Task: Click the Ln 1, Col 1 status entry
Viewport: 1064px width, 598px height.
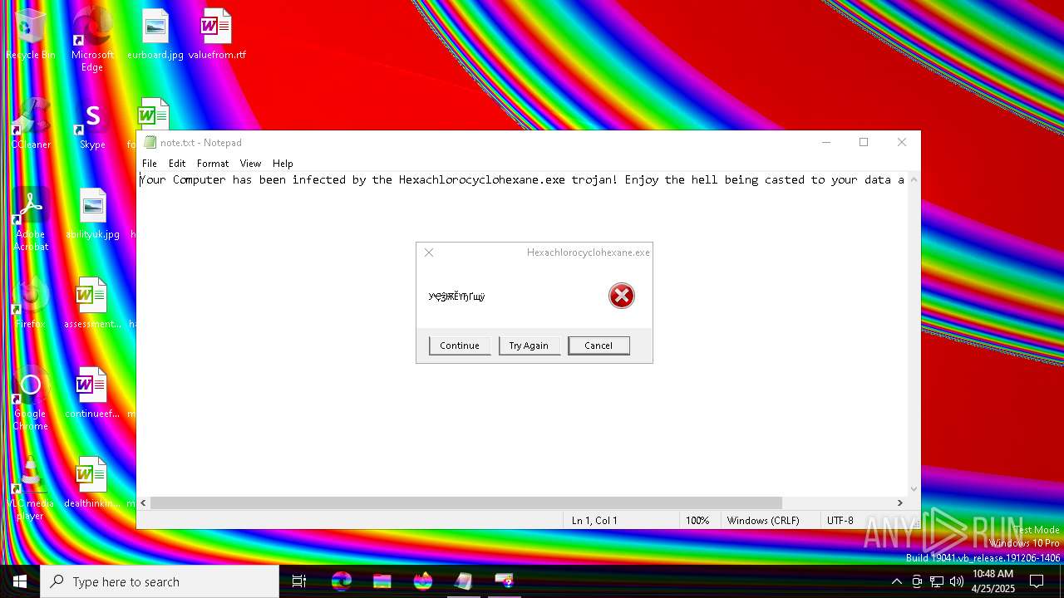Action: pos(594,521)
